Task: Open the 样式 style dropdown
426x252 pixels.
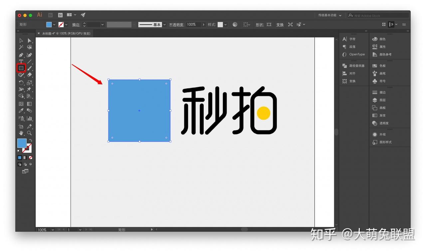Action: [x=226, y=25]
